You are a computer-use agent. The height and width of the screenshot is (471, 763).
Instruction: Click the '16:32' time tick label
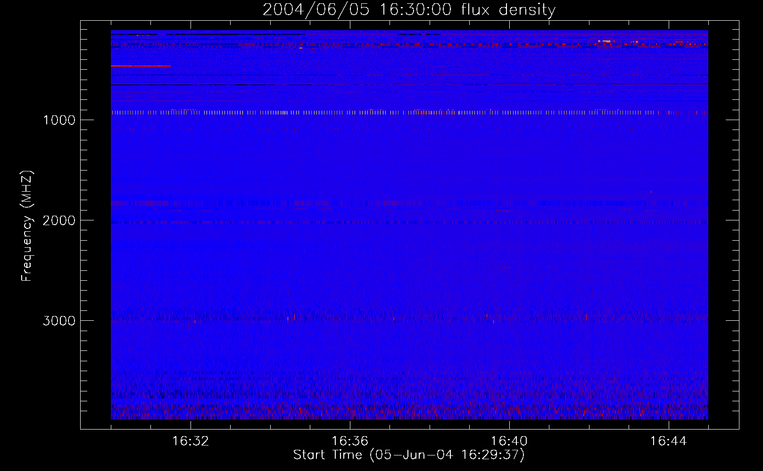coord(191,441)
